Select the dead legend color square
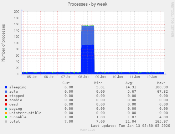175x134 pixels. point(6,104)
